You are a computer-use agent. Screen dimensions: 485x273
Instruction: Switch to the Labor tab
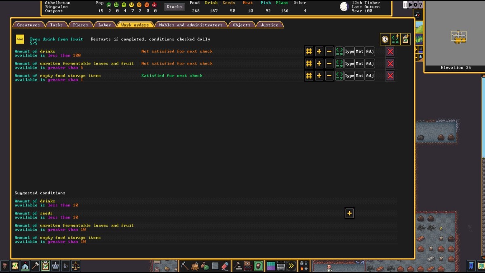(x=105, y=25)
